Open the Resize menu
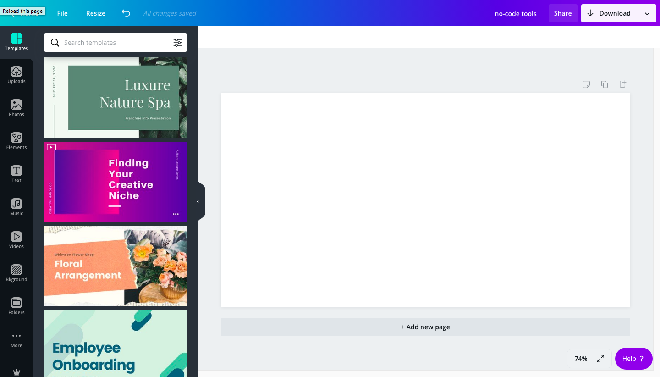This screenshot has width=660, height=377. pos(96,13)
